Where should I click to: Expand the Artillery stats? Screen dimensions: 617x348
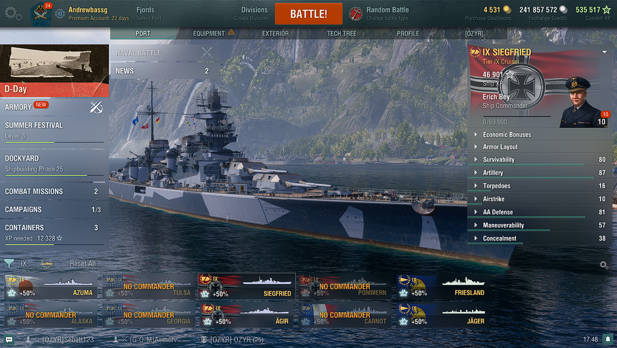[x=540, y=173]
